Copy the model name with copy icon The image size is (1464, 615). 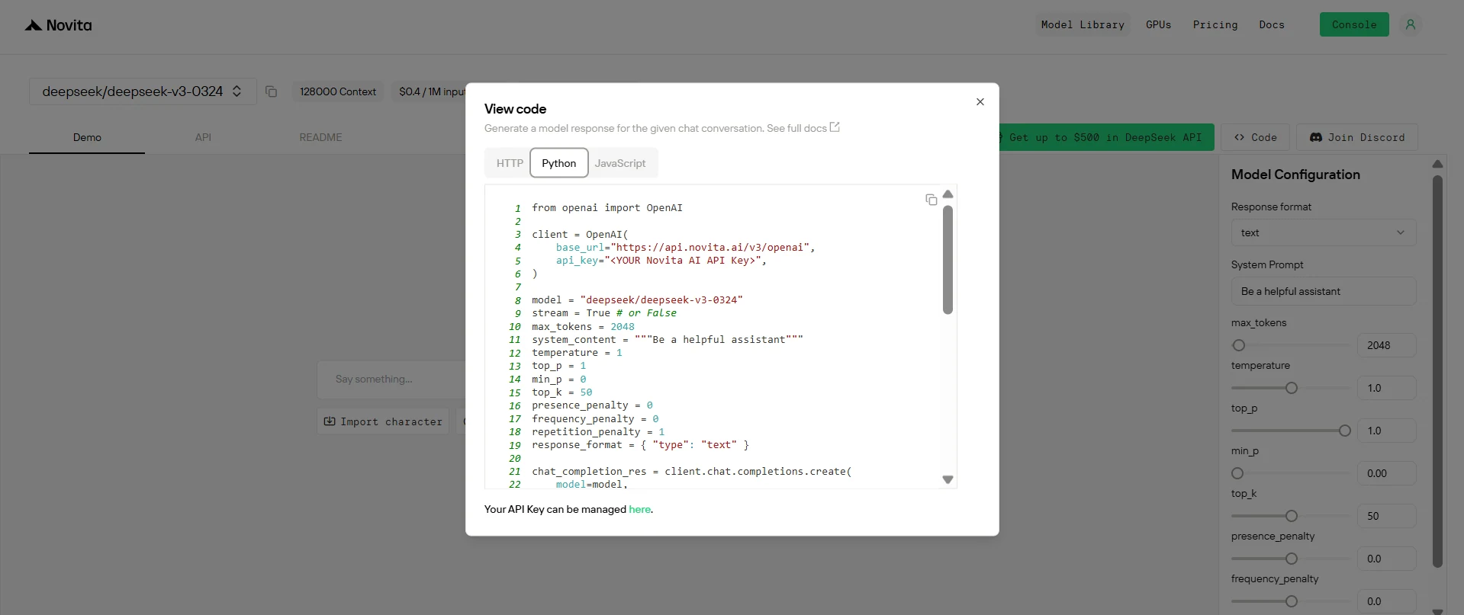point(271,91)
